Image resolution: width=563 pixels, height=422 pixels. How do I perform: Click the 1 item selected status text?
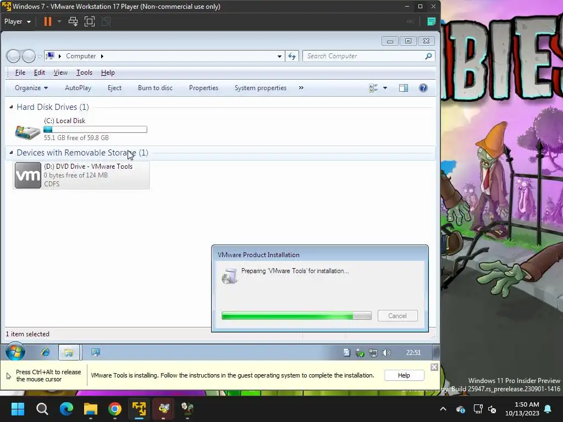tap(27, 334)
